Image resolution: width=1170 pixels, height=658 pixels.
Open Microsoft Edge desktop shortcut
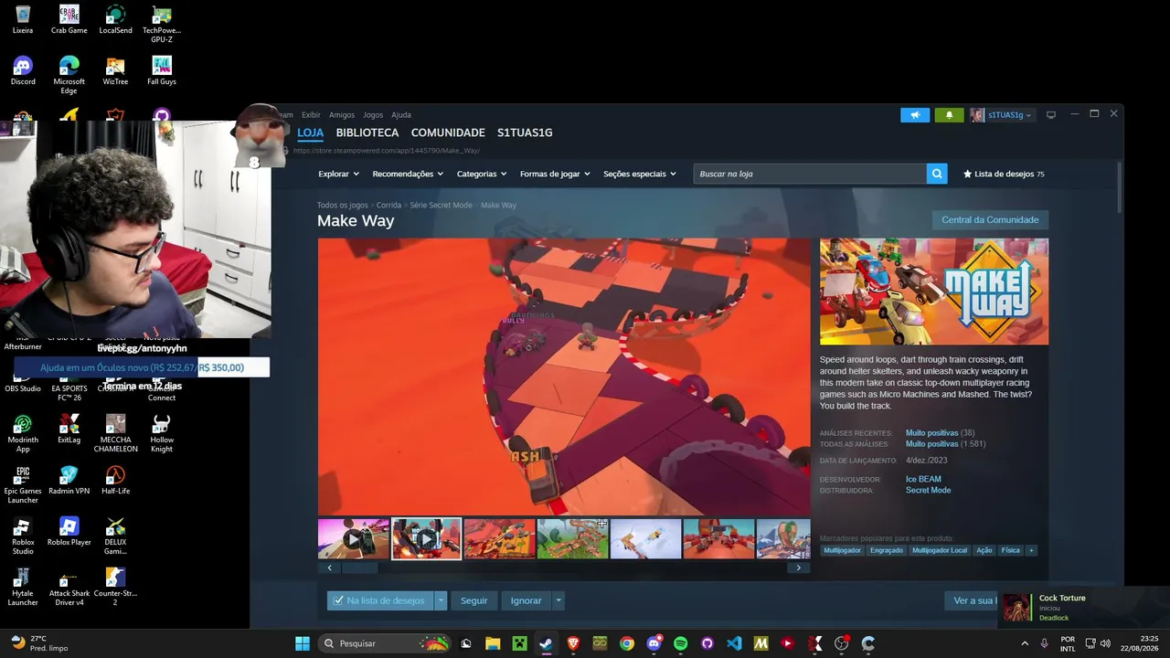click(69, 75)
